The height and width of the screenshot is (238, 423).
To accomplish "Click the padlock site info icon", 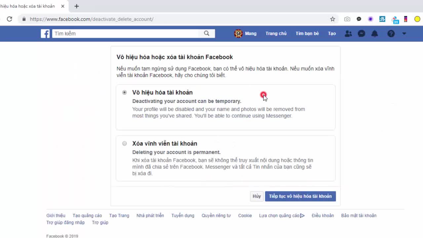I will click(24, 19).
